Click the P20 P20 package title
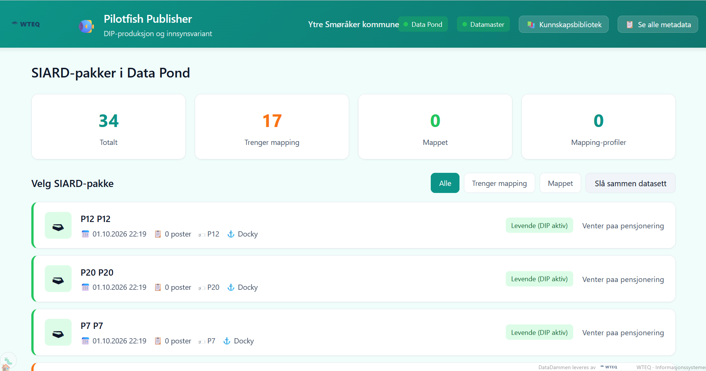This screenshot has height=371, width=706. pos(97,273)
